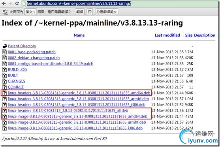Open the source language dropdown 英文
The width and height of the screenshot is (220, 147).
[30, 12]
